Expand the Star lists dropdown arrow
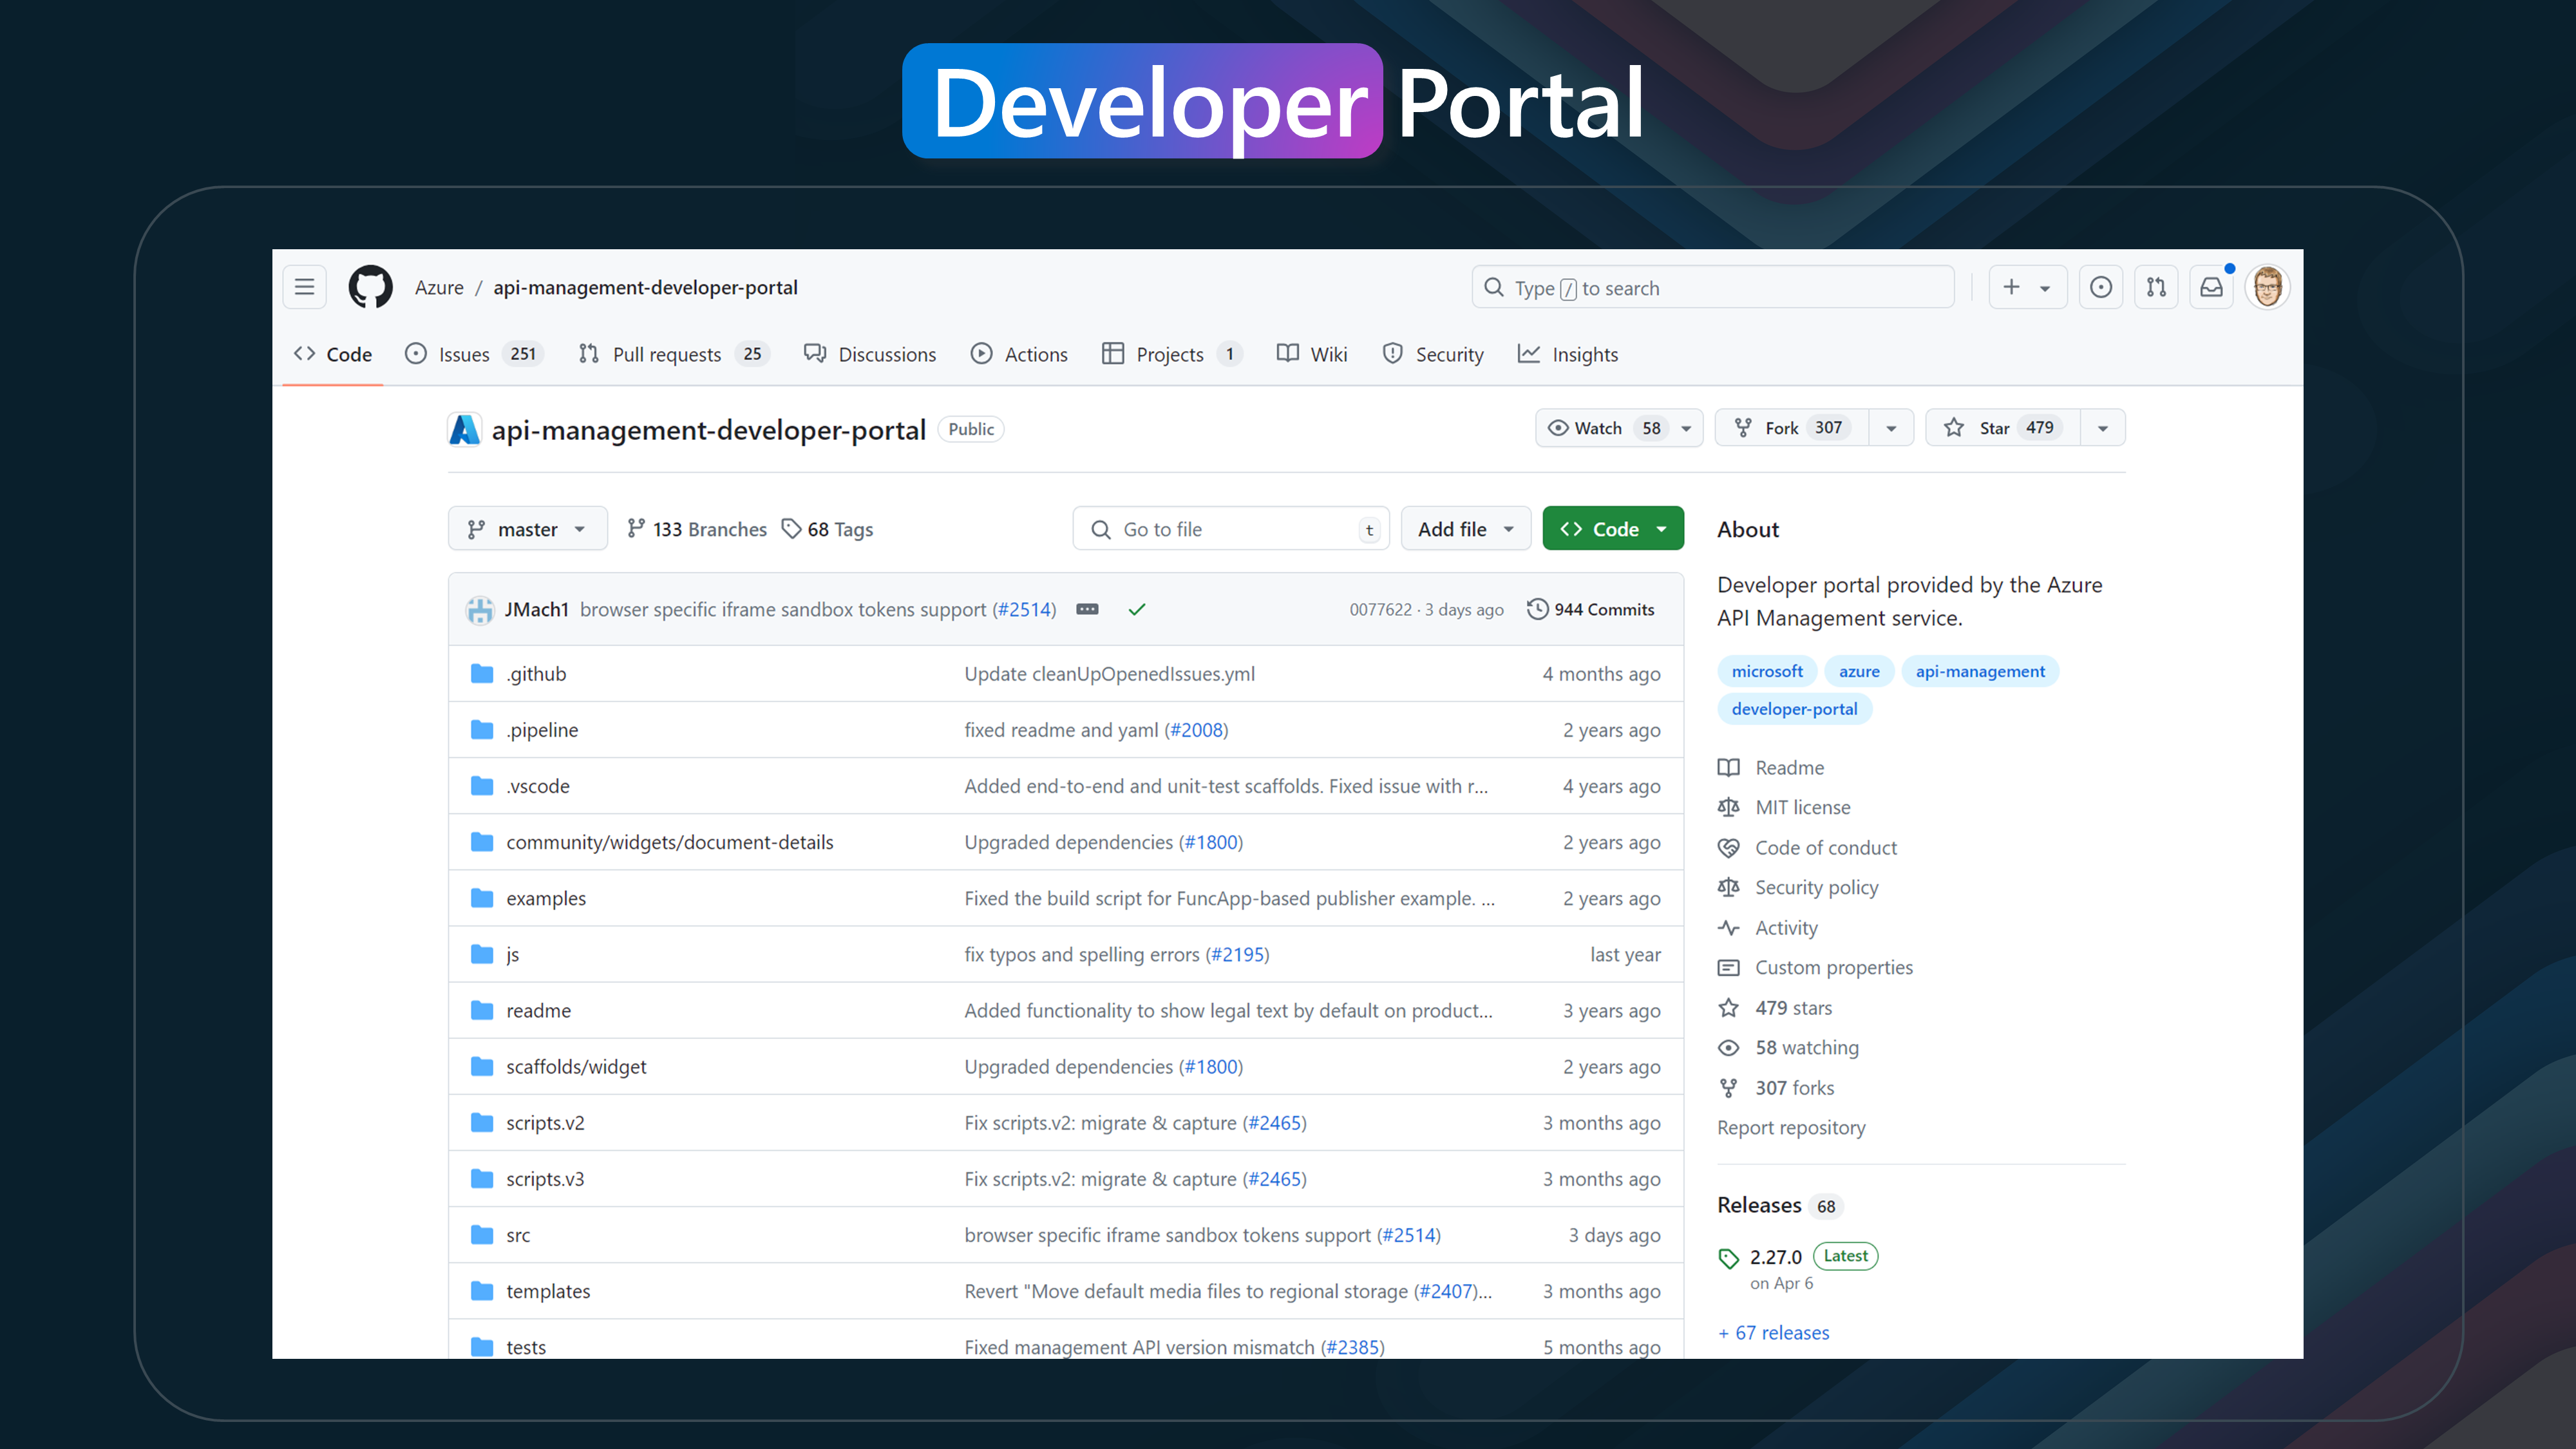This screenshot has width=2576, height=1449. 2103,428
